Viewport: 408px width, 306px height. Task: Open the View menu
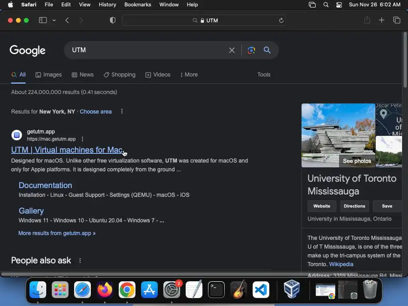84,5
